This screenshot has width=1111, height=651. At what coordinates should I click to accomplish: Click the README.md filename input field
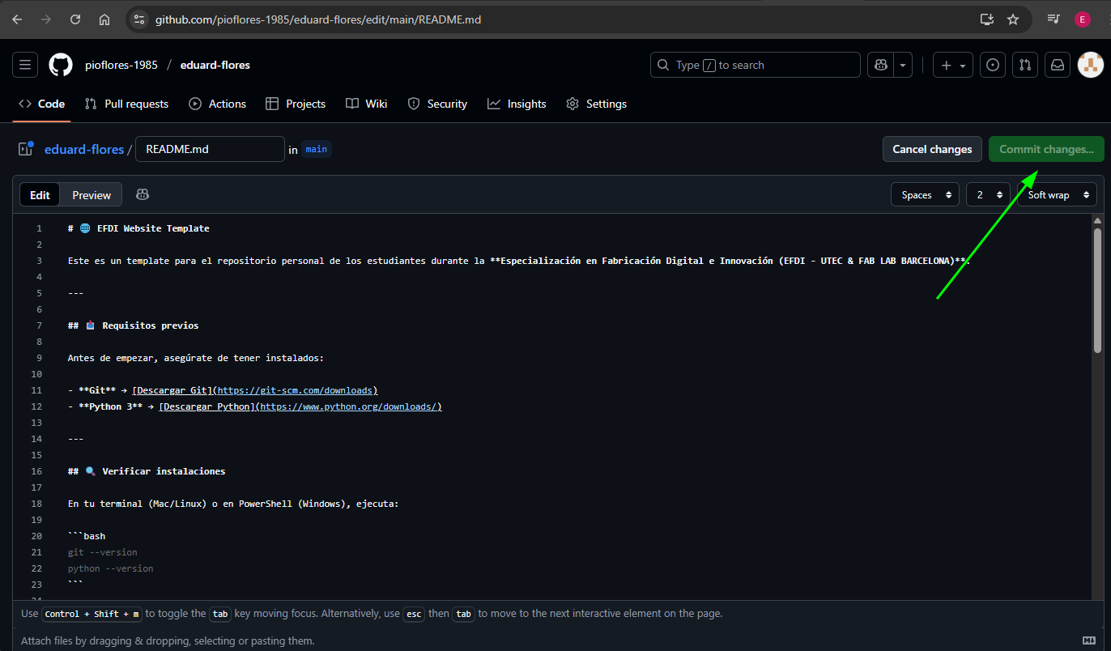click(210, 149)
